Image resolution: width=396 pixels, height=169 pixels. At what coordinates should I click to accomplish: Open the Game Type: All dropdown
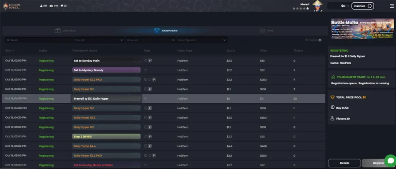pos(201,40)
